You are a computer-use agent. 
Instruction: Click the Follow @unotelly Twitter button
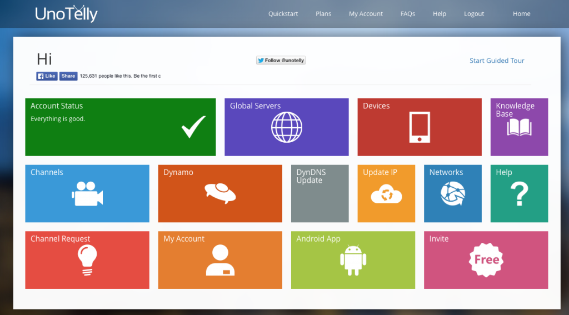point(281,60)
